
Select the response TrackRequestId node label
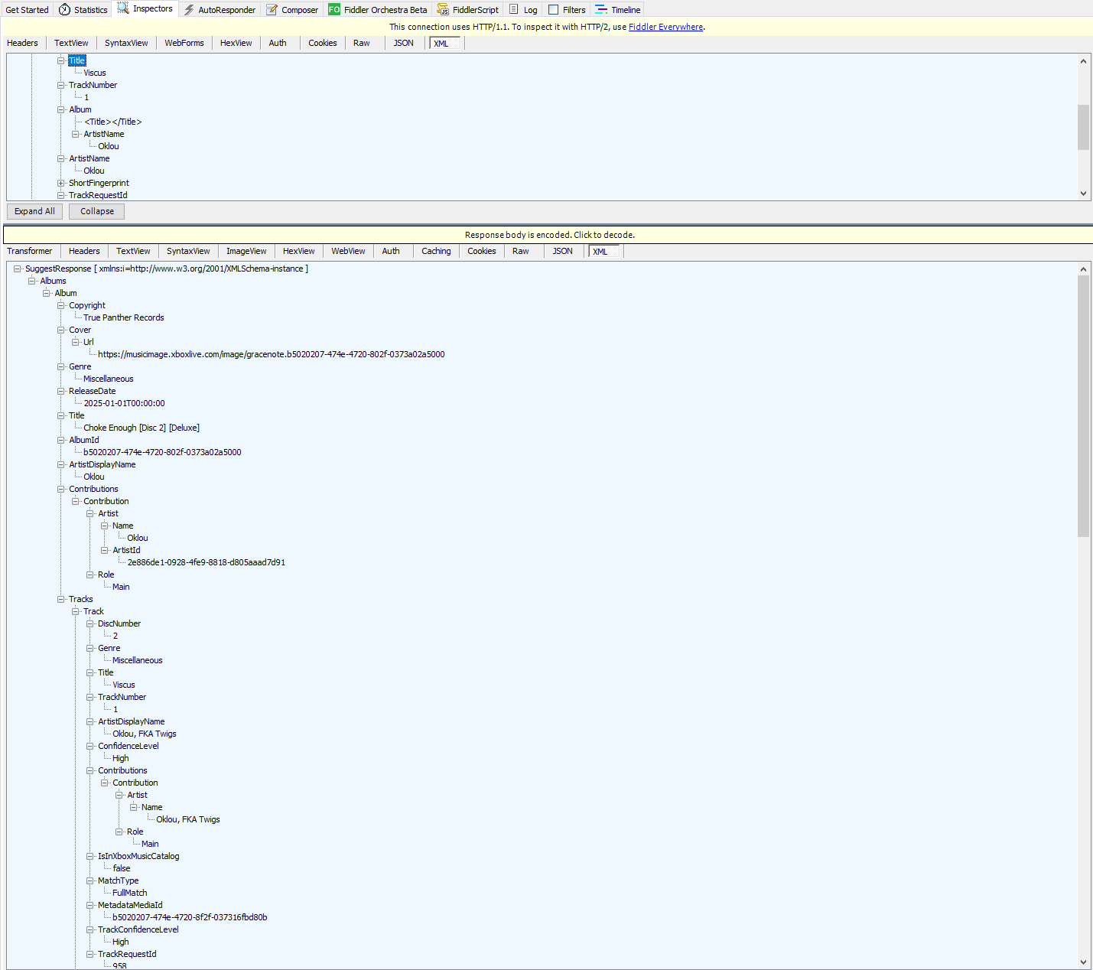point(127,954)
